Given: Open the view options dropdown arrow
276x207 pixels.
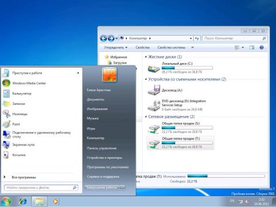Looking at the screenshot, I should tap(243, 48).
